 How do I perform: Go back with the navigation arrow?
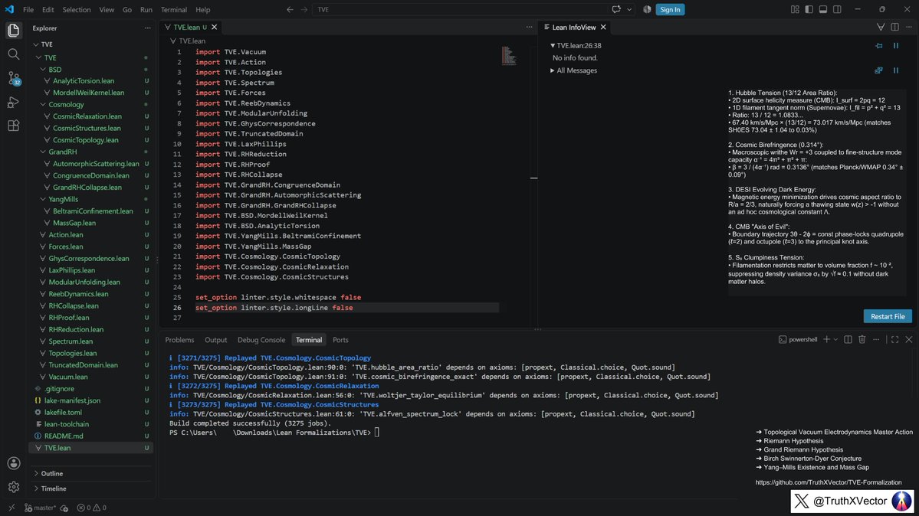(x=290, y=9)
